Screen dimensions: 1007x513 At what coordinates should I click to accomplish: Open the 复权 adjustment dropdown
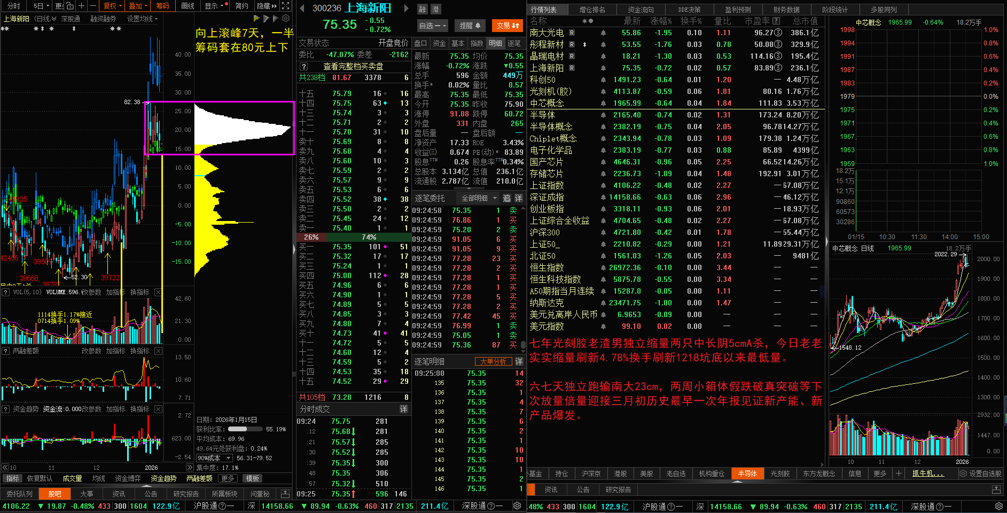coord(113,6)
